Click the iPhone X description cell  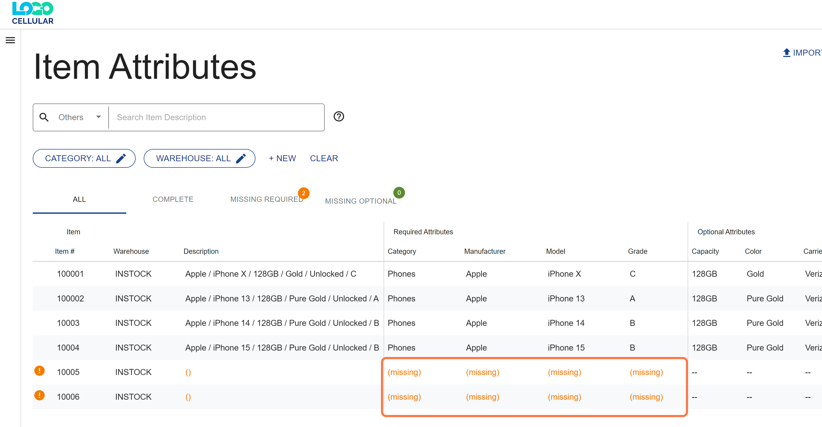tap(271, 274)
